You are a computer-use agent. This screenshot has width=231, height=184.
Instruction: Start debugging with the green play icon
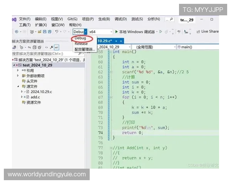116,31
